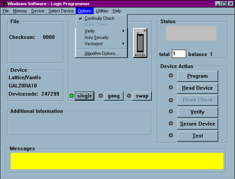
Task: Click indicator light beside Test
Action: coord(171,136)
